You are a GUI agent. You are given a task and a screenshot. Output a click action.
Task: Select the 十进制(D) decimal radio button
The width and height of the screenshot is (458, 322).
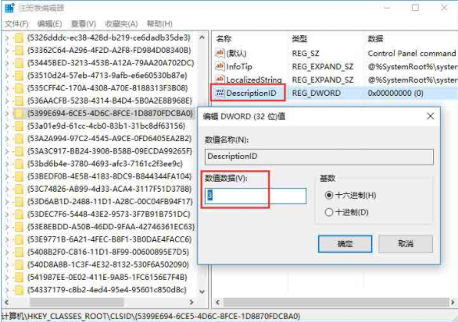pyautogui.click(x=329, y=212)
